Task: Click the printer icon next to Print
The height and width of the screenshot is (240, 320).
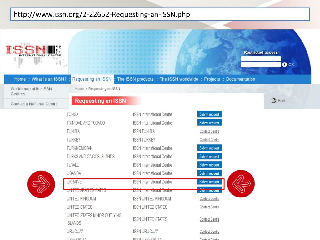Action: tap(273, 100)
